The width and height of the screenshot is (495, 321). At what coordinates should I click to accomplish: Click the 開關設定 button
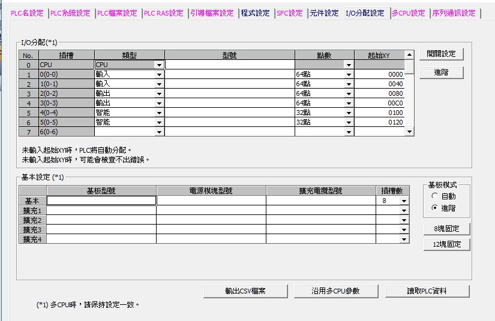point(441,54)
